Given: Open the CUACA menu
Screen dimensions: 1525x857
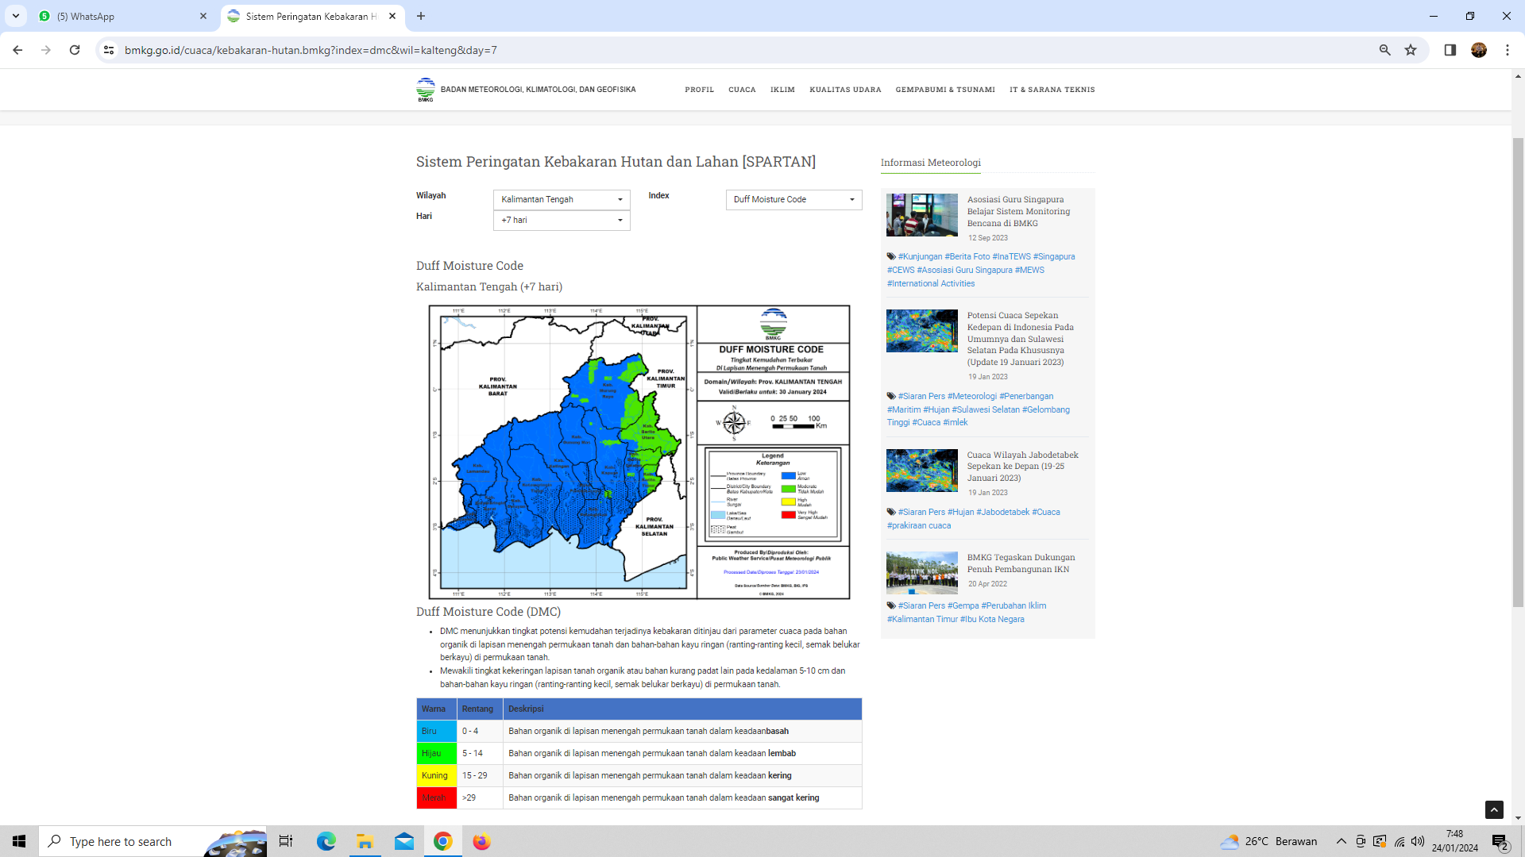Looking at the screenshot, I should pyautogui.click(x=742, y=90).
